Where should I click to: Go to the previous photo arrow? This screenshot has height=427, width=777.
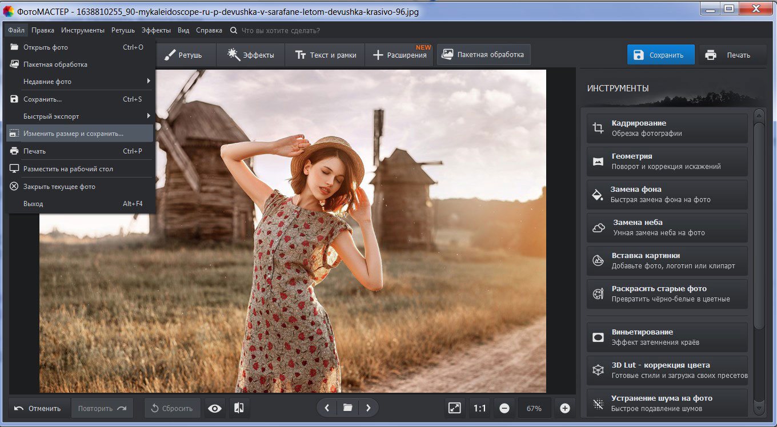[327, 408]
